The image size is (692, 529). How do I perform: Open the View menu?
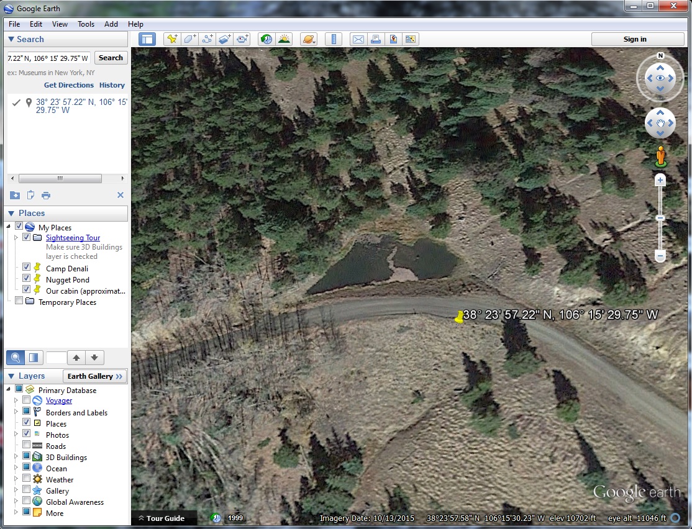click(x=60, y=24)
